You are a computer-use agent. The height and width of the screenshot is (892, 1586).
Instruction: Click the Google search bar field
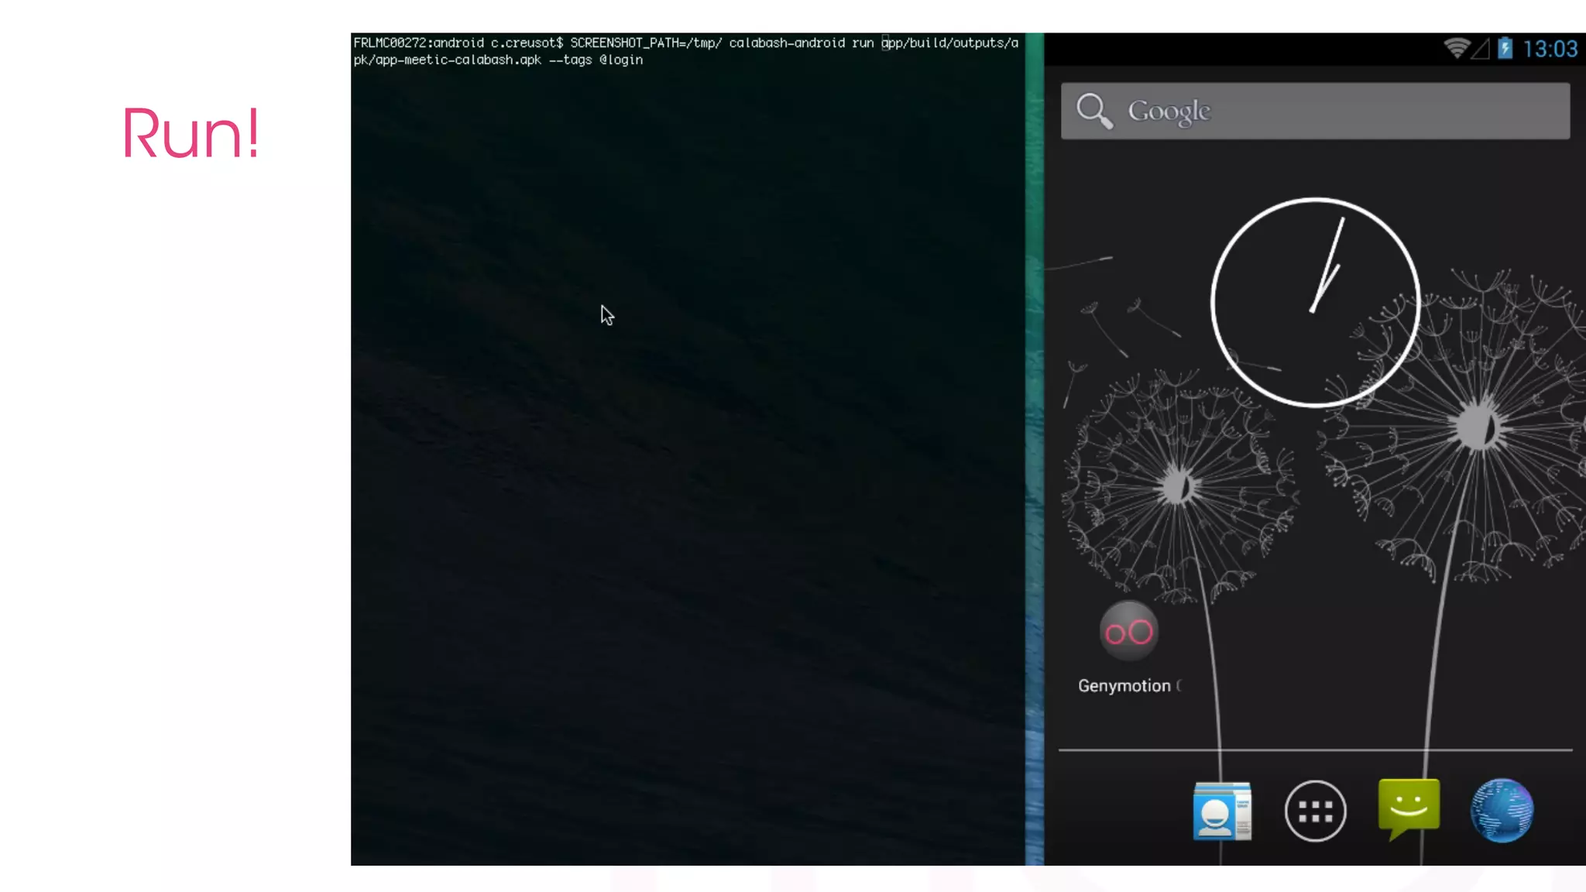(1347, 111)
